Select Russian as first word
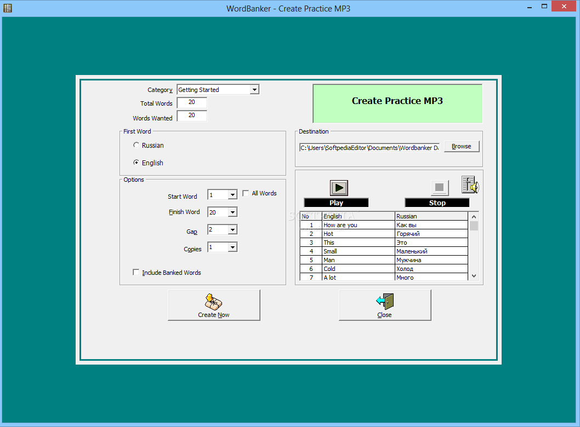The width and height of the screenshot is (580, 427). coord(136,145)
